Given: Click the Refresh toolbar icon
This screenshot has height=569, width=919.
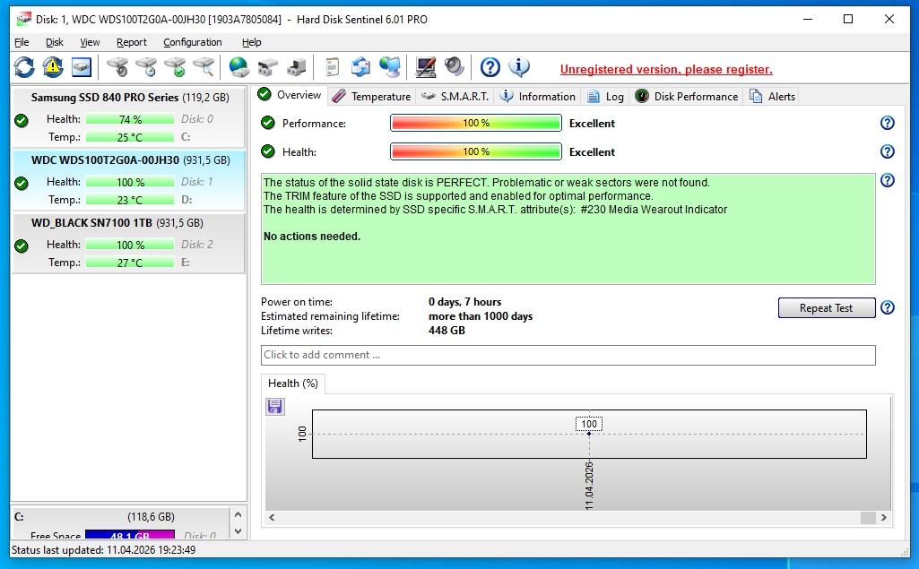Looking at the screenshot, I should click(24, 67).
